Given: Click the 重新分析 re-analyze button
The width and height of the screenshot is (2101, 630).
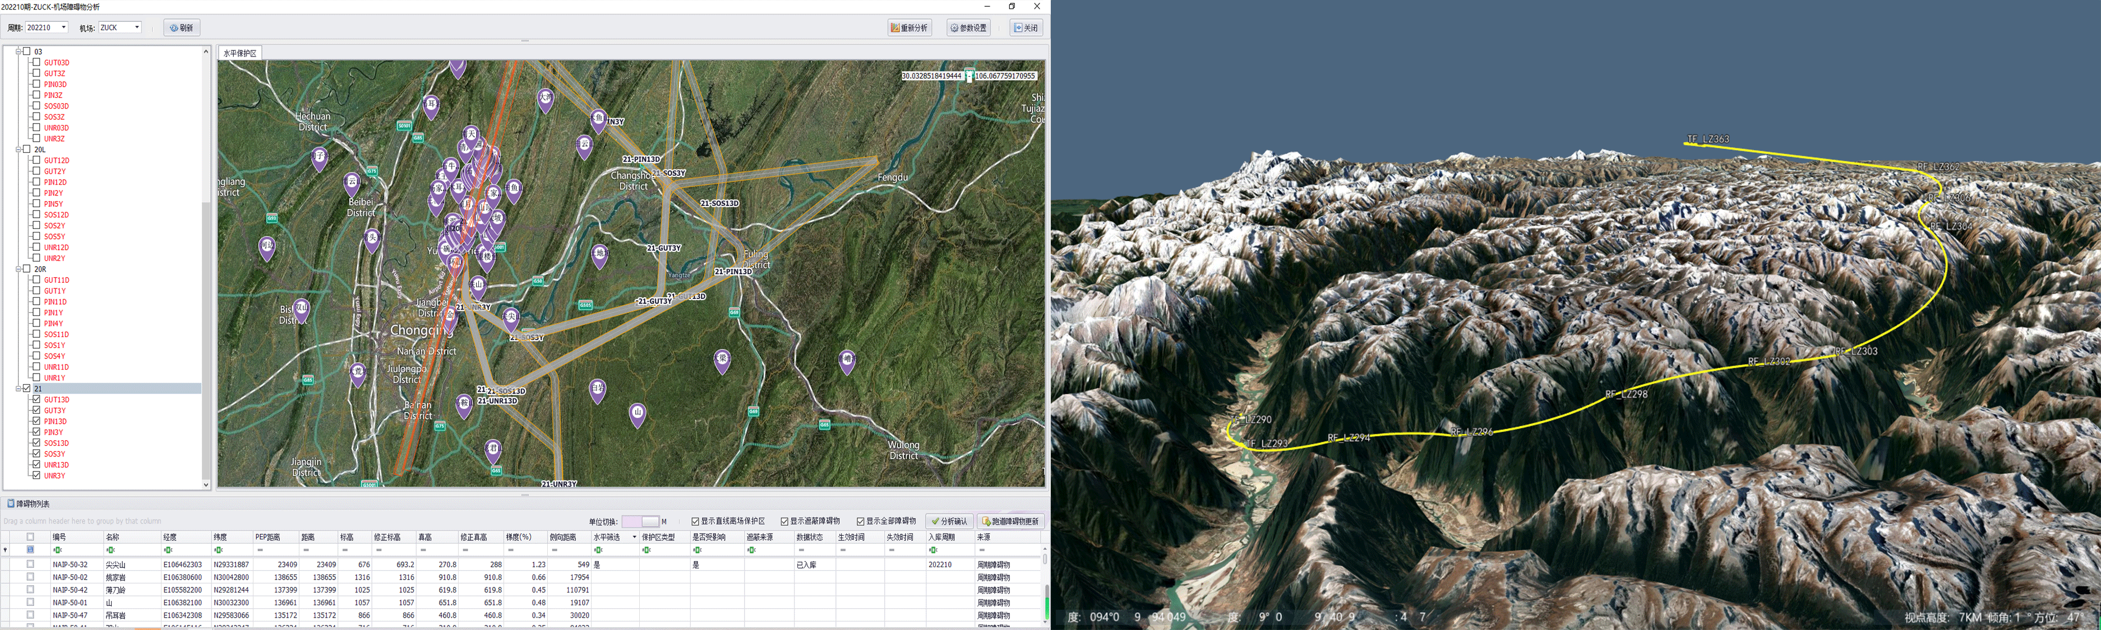Looking at the screenshot, I should [909, 27].
